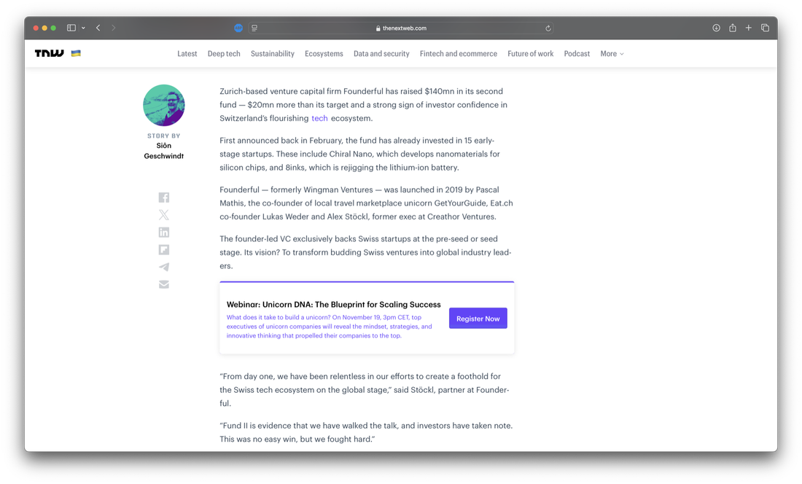Click the text 'STORY BY'
Viewport: 802px width, 484px height.
163,136
